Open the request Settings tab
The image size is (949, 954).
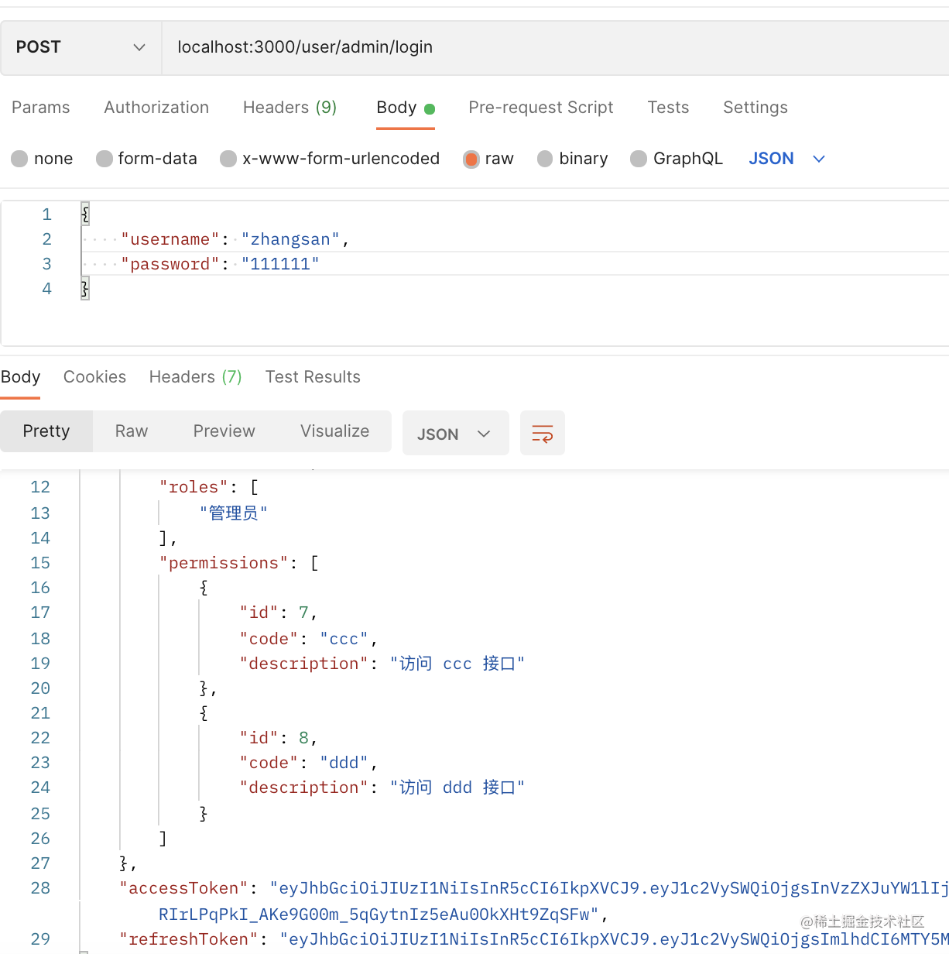[x=755, y=108]
